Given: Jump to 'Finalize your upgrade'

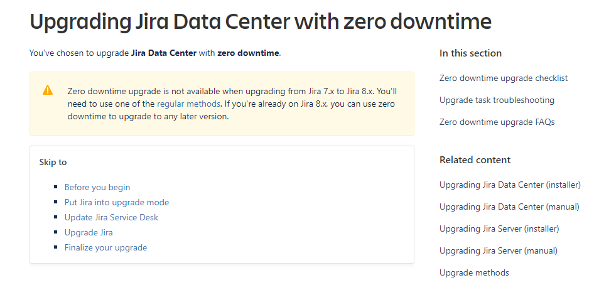Looking at the screenshot, I should [105, 247].
